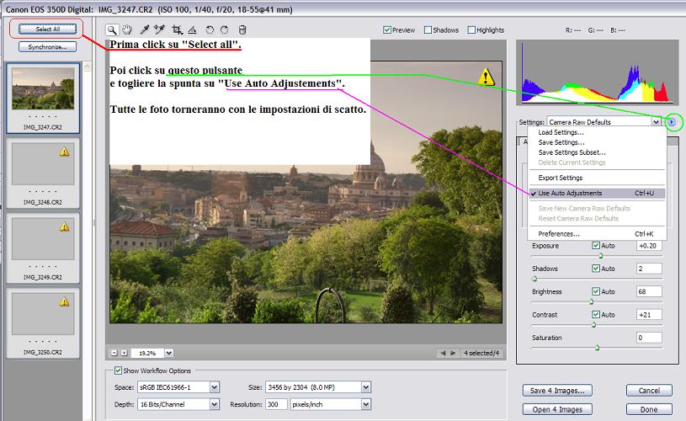Viewport: 686px width, 421px height.
Task: Toggle the Preview checkbox
Action: pyautogui.click(x=387, y=30)
